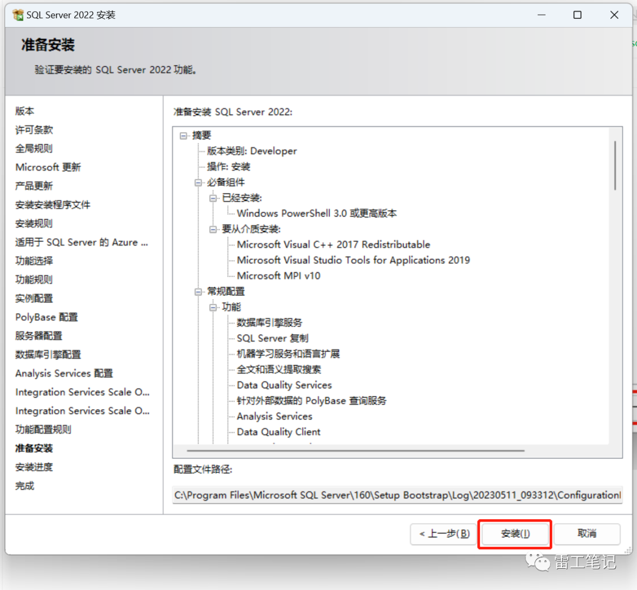This screenshot has height=590, width=637.
Task: Select 全局规则 step in sidebar
Action: click(x=34, y=148)
